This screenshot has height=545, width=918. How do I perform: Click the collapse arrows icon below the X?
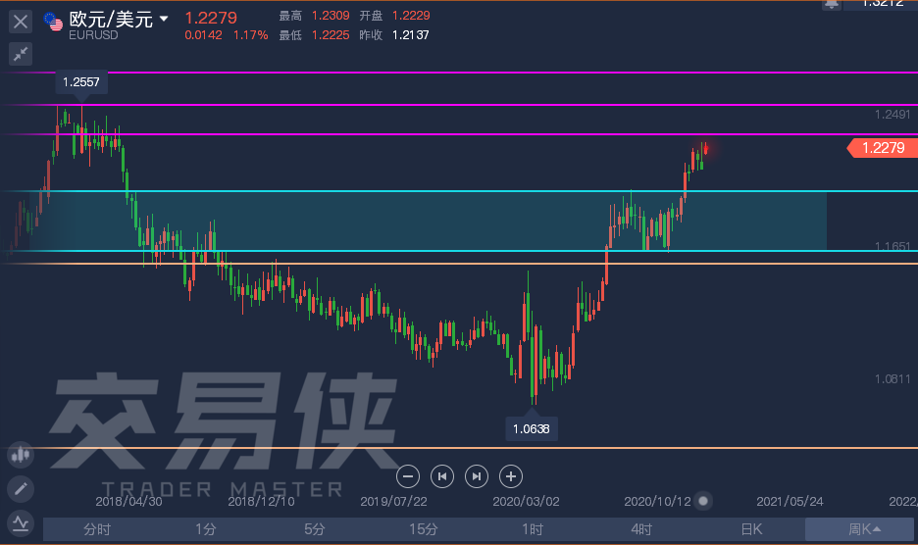[x=21, y=54]
